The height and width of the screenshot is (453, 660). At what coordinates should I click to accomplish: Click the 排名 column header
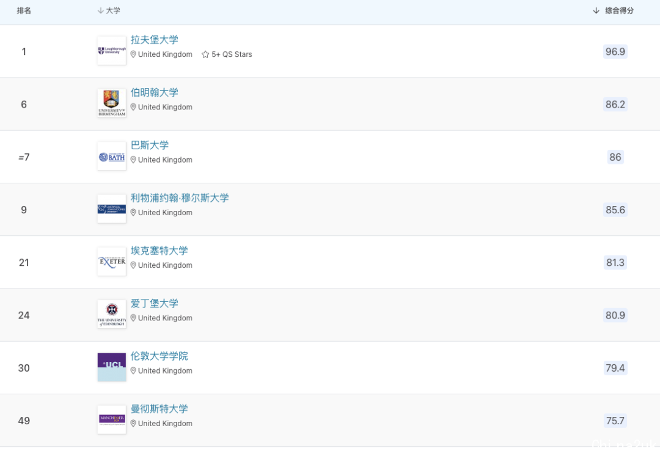[x=24, y=11]
